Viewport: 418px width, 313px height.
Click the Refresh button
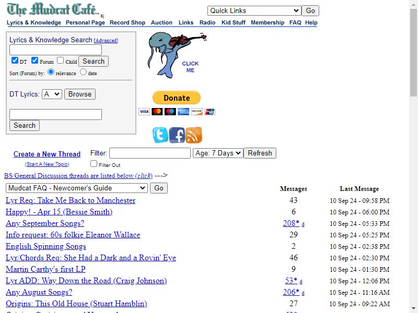260,153
